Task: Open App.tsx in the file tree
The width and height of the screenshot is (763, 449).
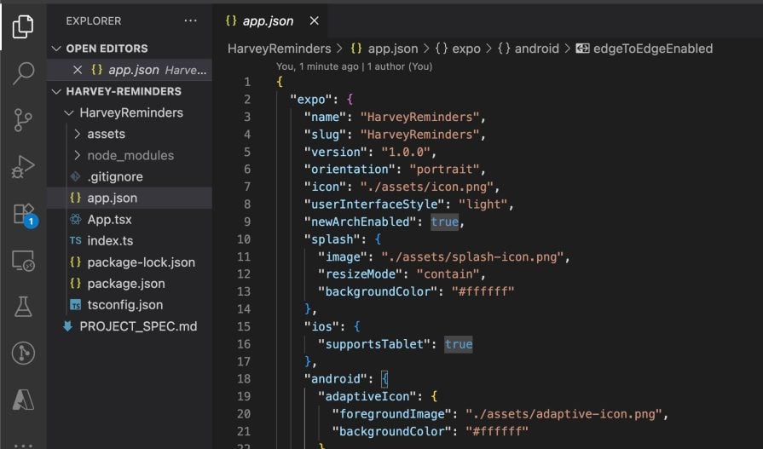Action: click(x=109, y=219)
